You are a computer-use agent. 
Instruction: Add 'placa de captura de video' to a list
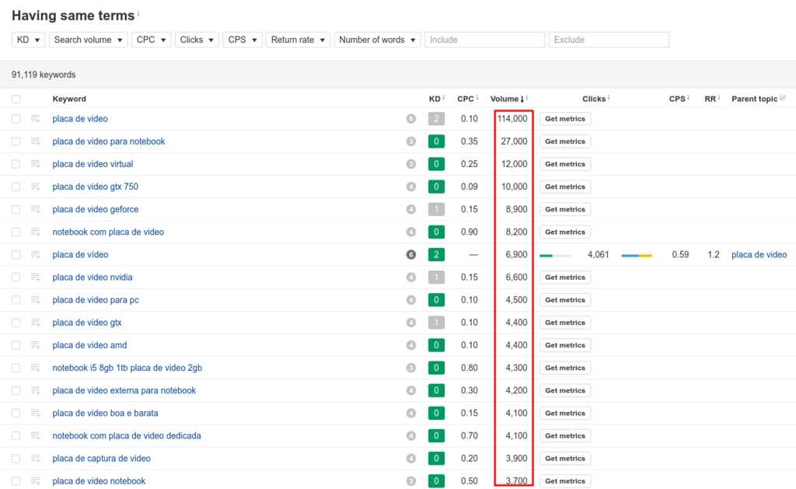click(x=36, y=459)
